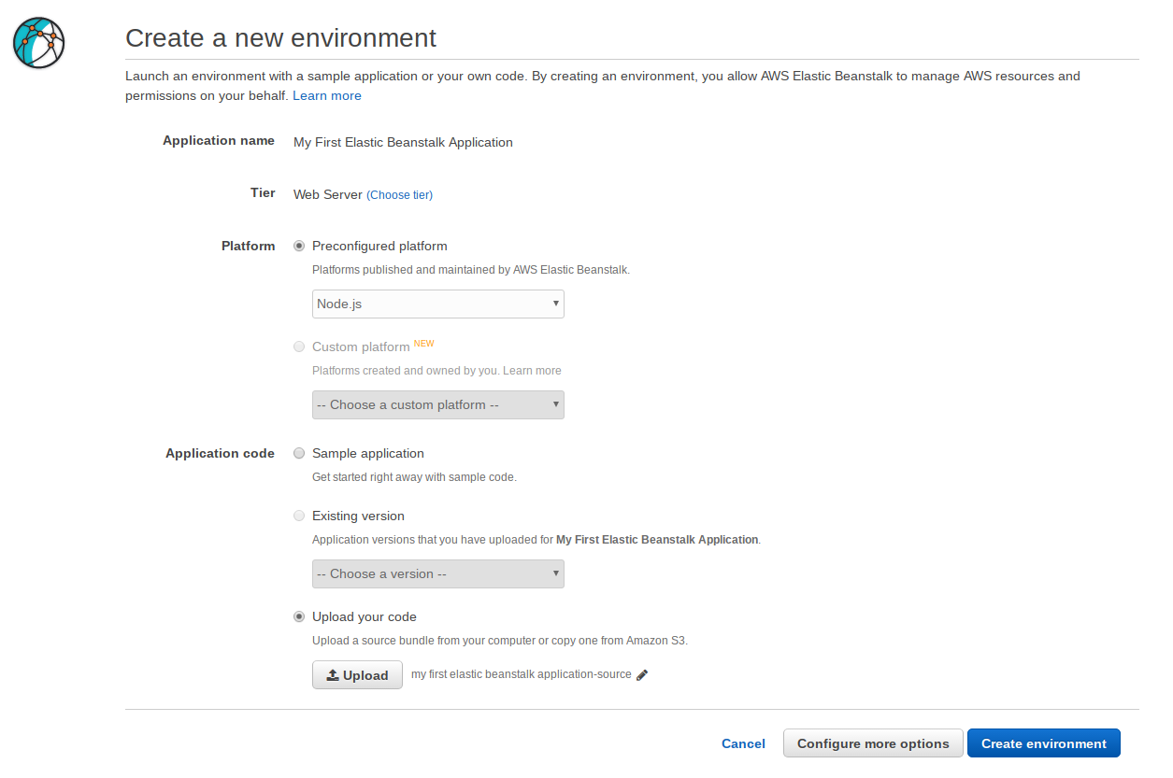Click 'Platforms published and maintained' description text
Screen dimensions: 1173x778
coord(471,270)
